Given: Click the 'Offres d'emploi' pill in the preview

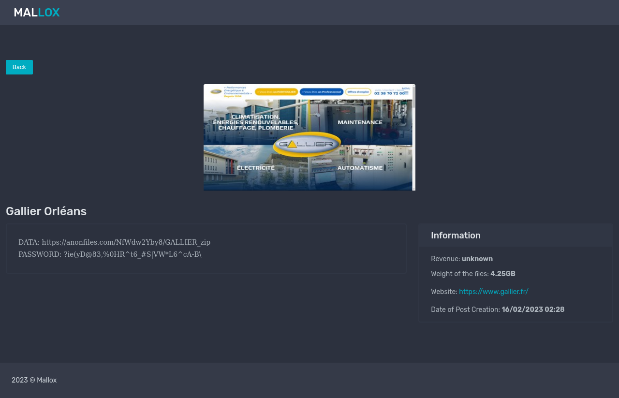Looking at the screenshot, I should pos(358,91).
